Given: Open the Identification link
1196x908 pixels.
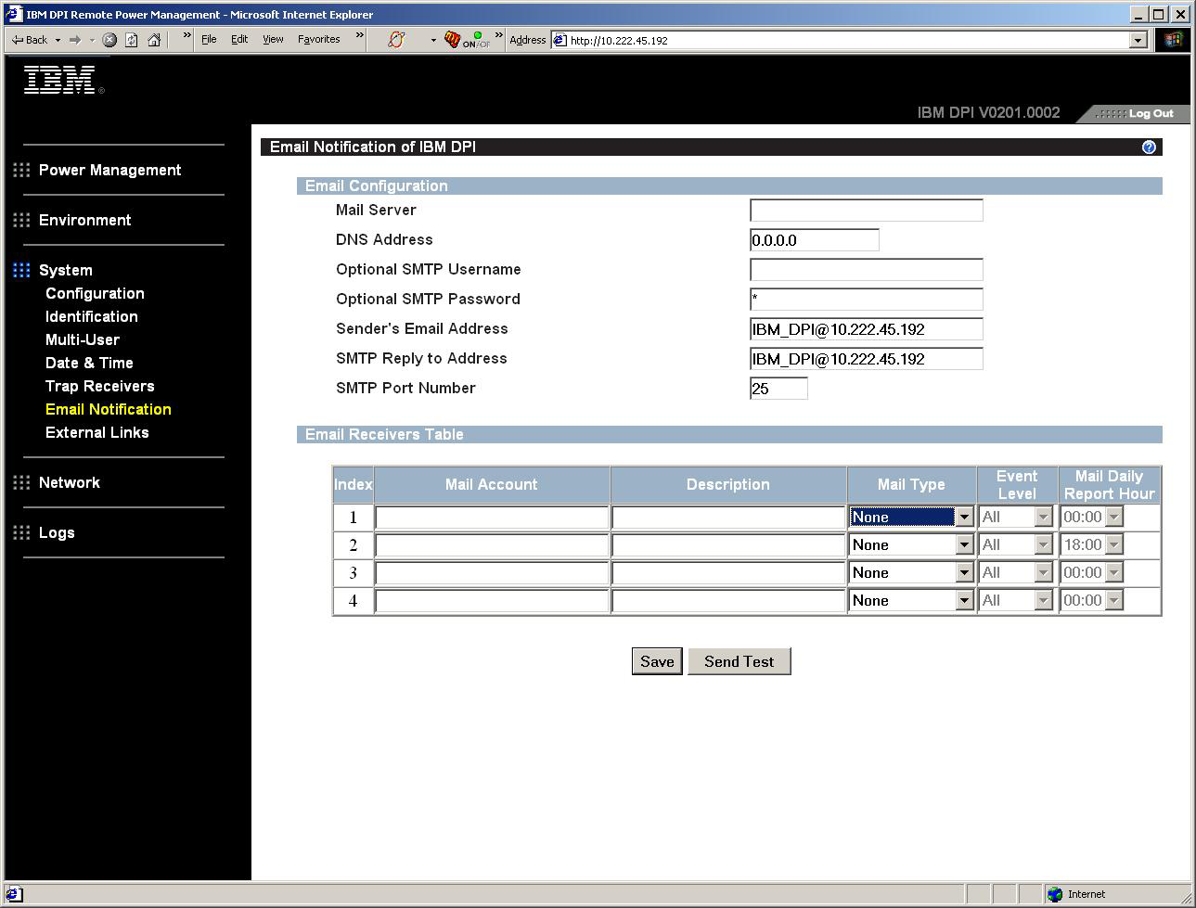Looking at the screenshot, I should tap(91, 316).
